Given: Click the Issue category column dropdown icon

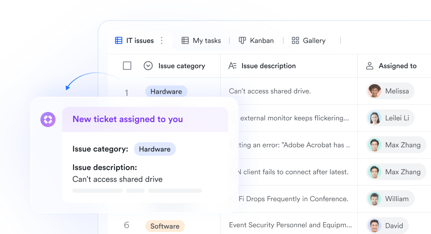Looking at the screenshot, I should [148, 66].
